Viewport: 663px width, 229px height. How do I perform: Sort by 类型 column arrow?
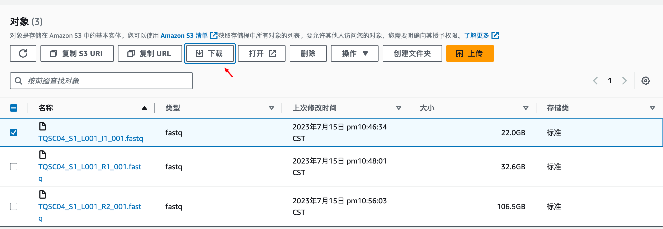[272, 108]
